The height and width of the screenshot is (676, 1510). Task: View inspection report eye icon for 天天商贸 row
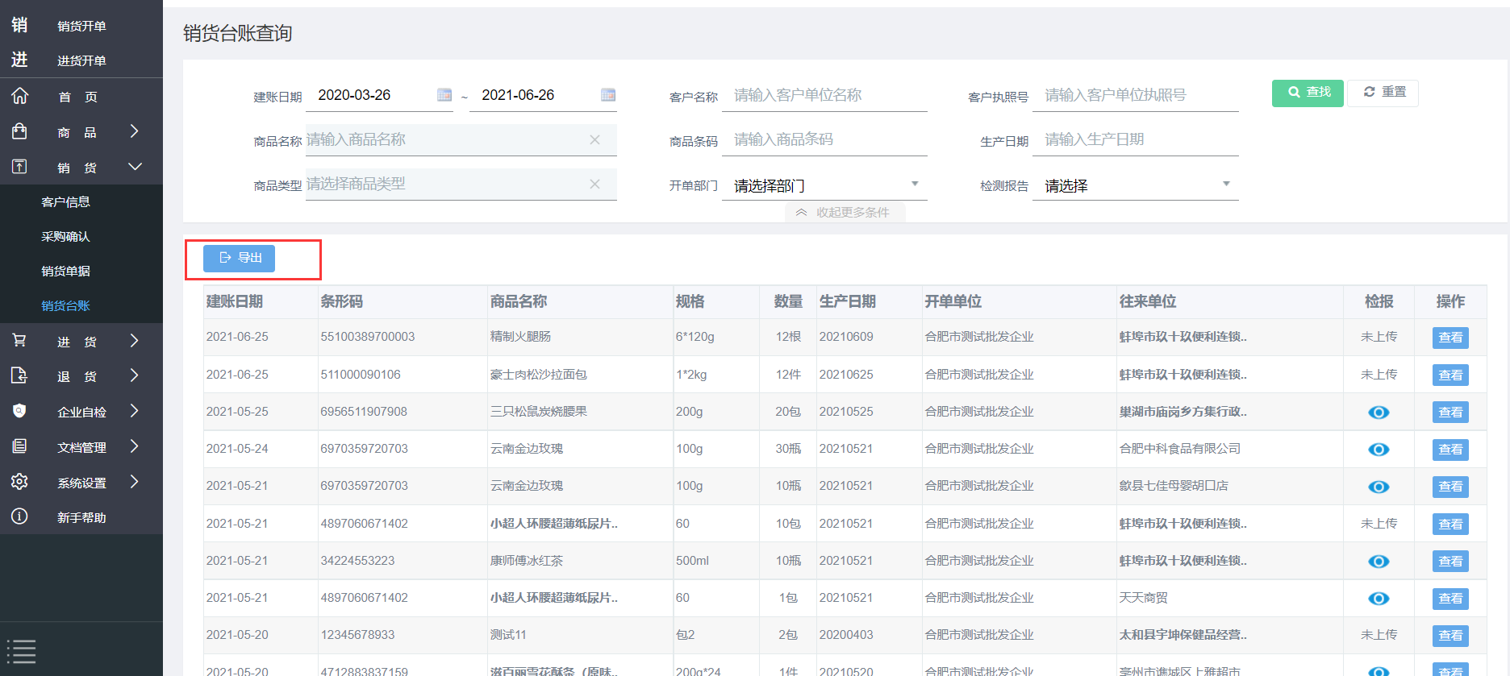1379,599
